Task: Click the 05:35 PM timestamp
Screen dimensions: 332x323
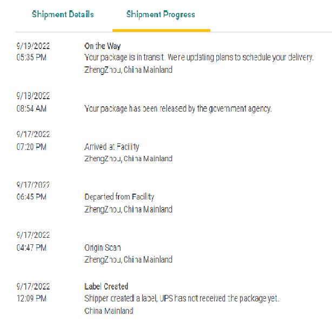Action: [x=31, y=57]
